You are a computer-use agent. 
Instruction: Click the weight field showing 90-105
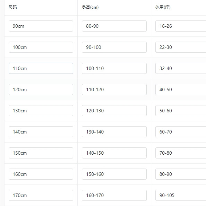(181, 195)
